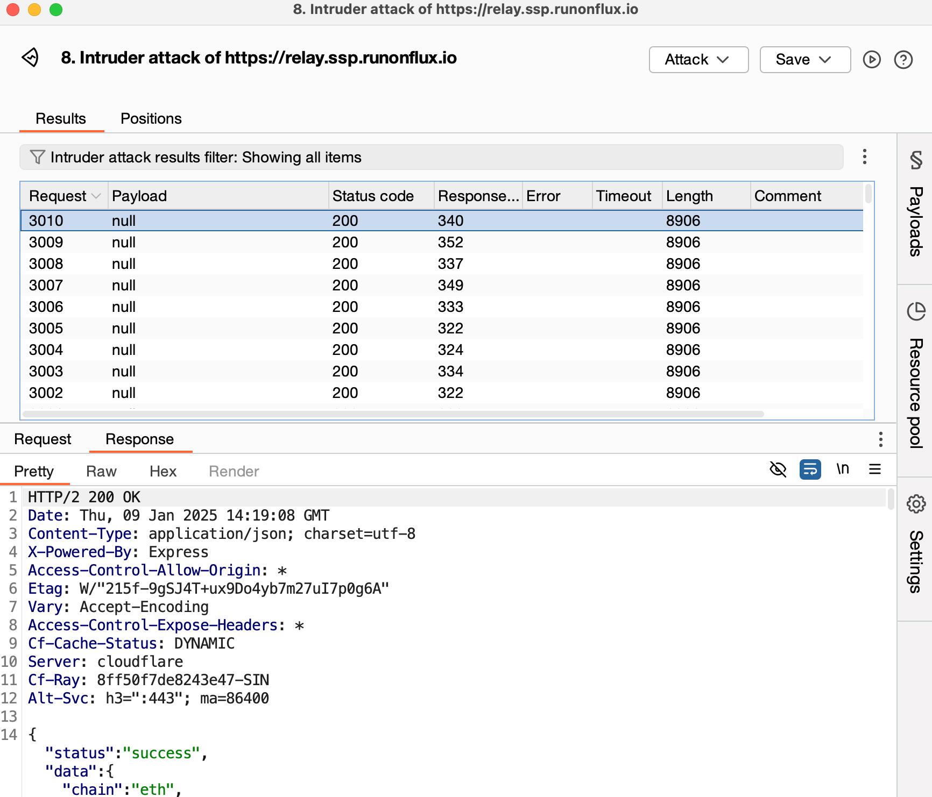Sort by the Status code column header
The image size is (932, 797).
coord(381,196)
